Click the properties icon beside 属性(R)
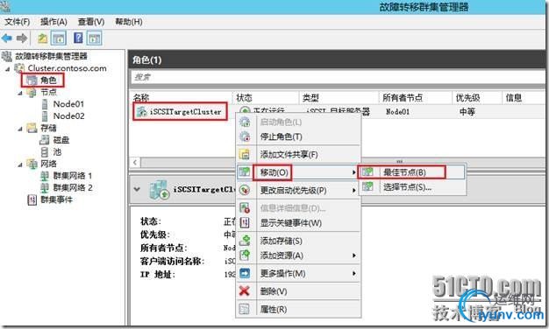Image resolution: width=549 pixels, height=329 pixels. (244, 309)
